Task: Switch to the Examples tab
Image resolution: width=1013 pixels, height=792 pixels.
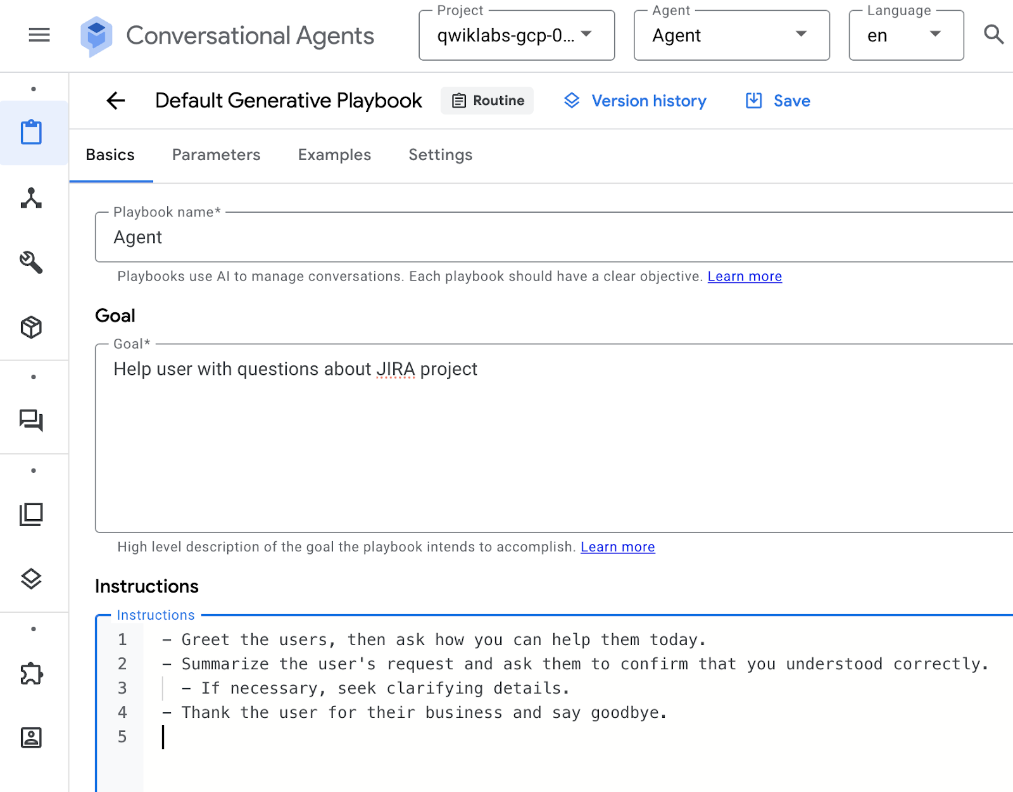Action: pos(334,155)
